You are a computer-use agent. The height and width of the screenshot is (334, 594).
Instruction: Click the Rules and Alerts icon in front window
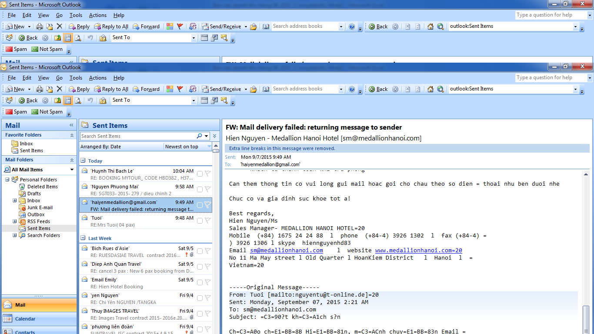coord(103,100)
